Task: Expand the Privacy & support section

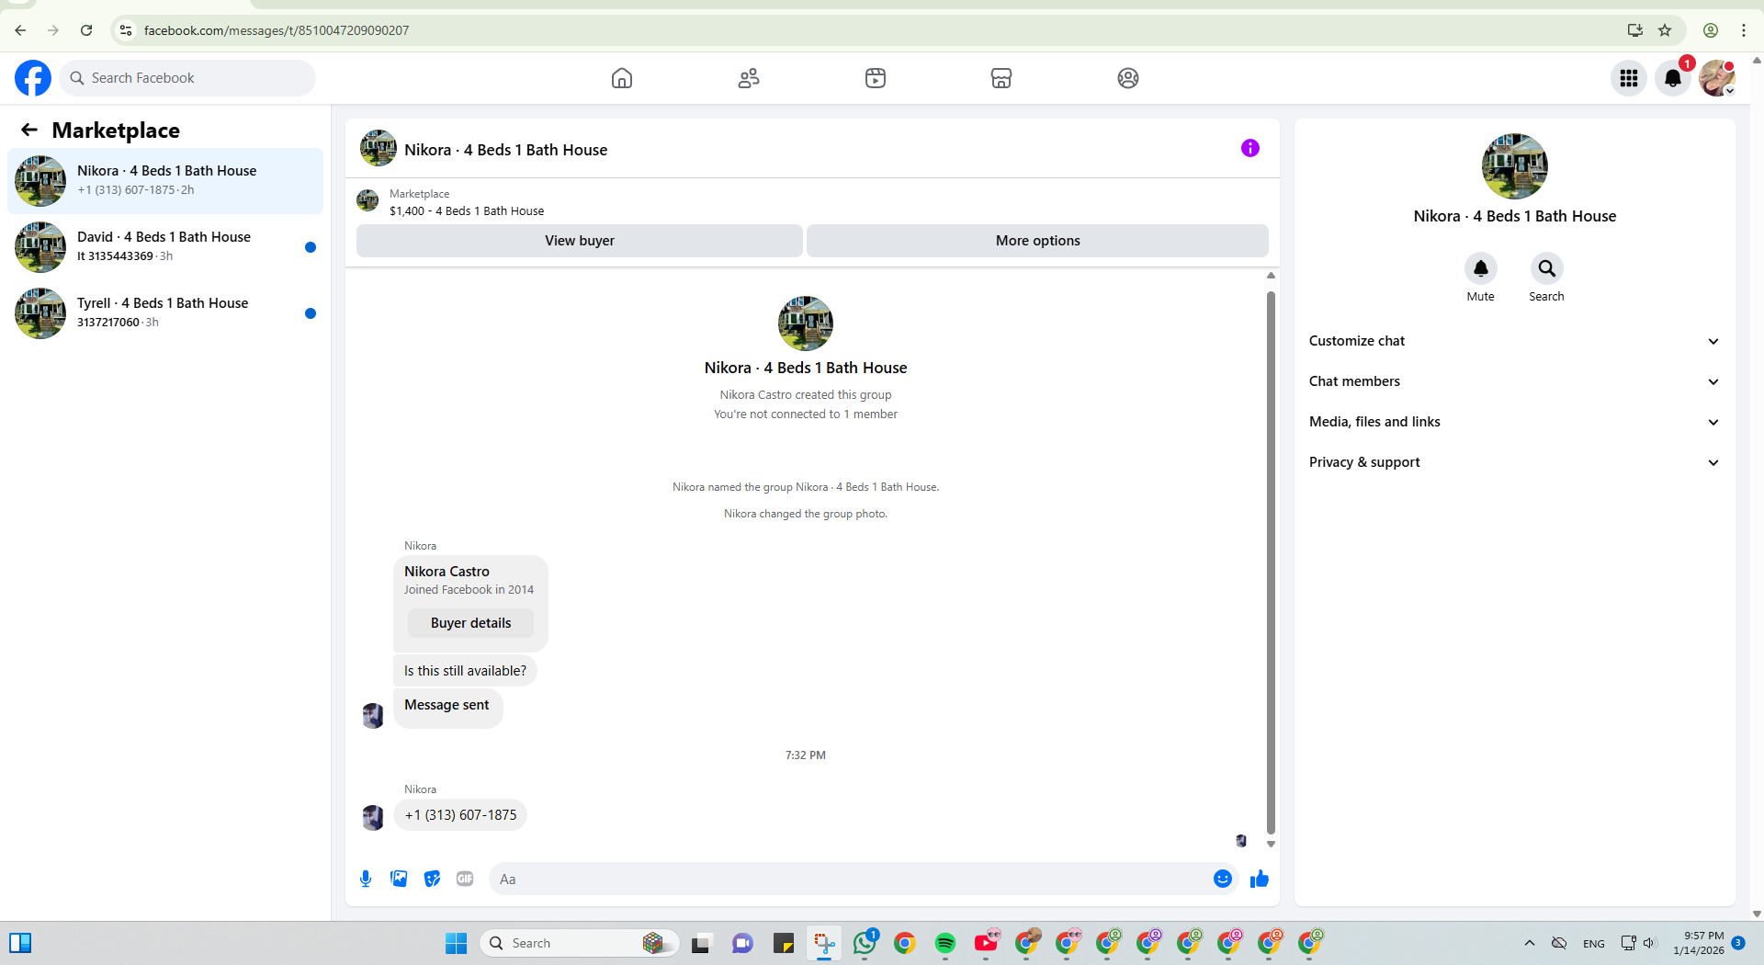Action: [x=1514, y=462]
